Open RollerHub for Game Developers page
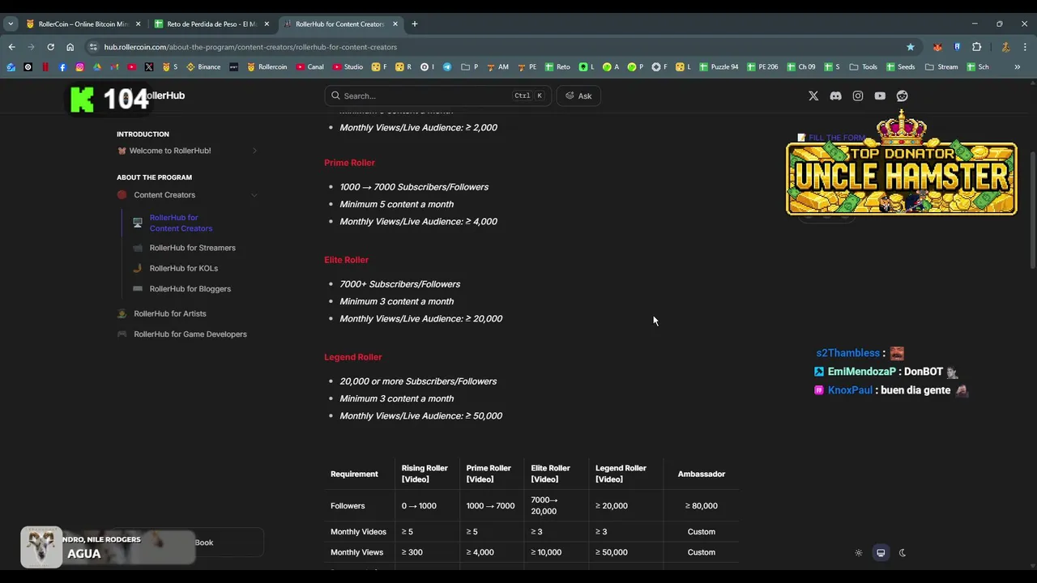Viewport: 1037px width, 583px height. tap(190, 334)
